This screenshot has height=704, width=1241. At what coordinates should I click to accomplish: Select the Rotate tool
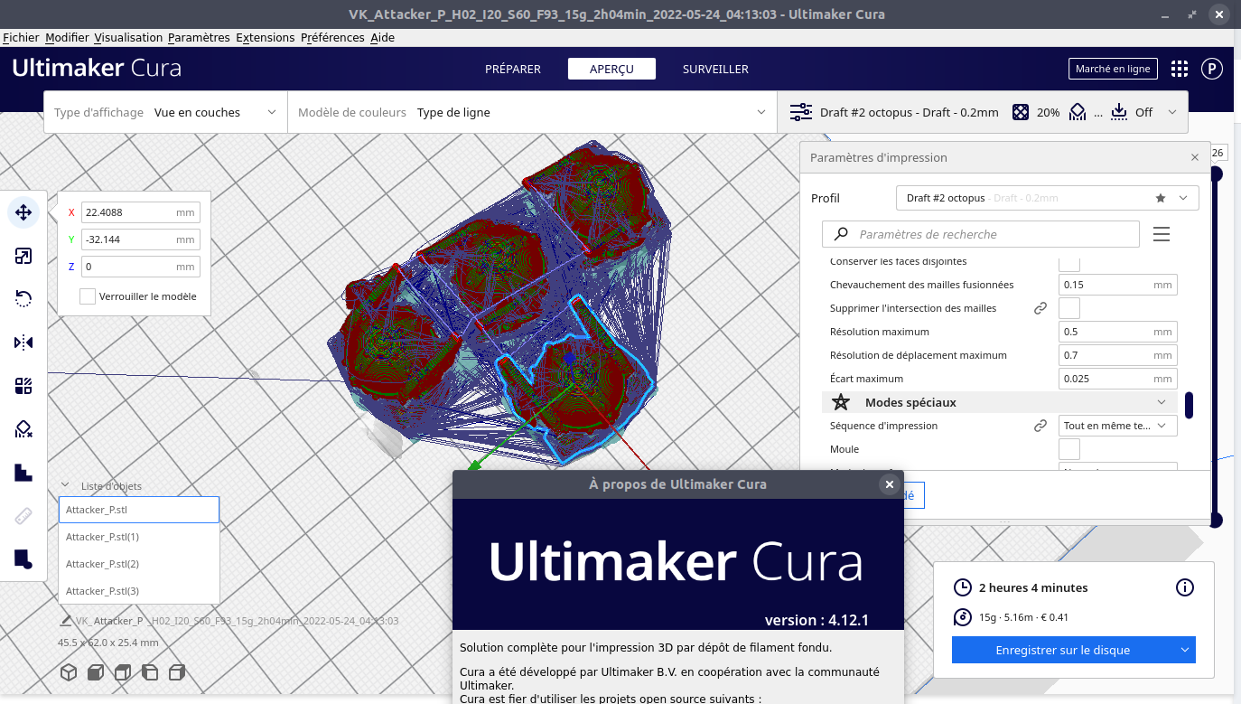[23, 299]
